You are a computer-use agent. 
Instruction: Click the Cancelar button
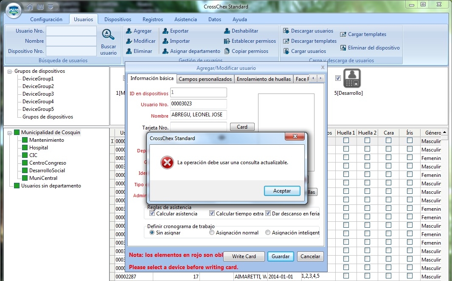pyautogui.click(x=310, y=256)
